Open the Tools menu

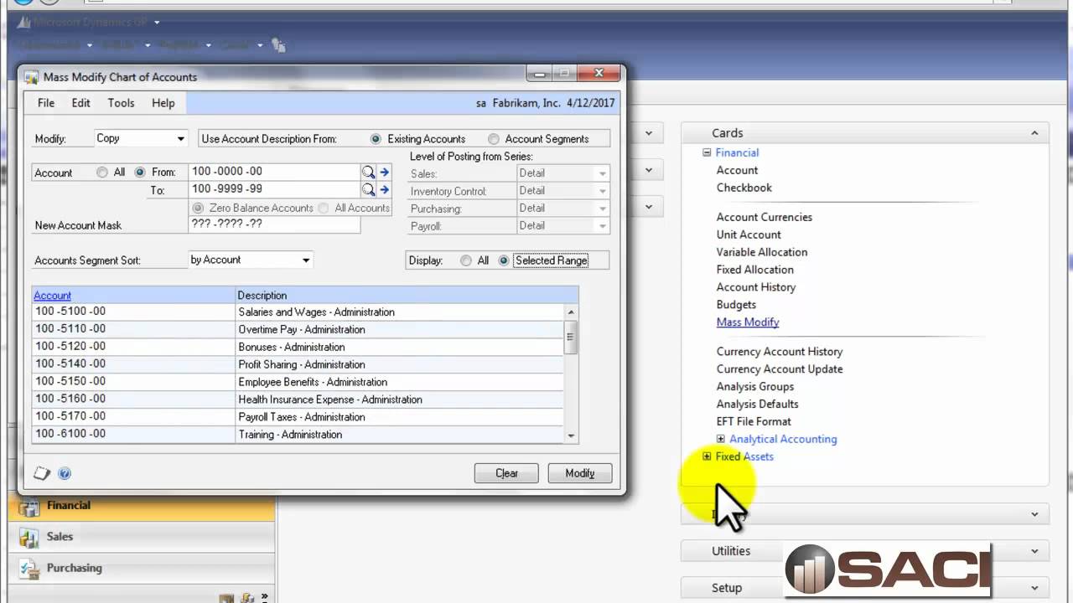tap(121, 103)
